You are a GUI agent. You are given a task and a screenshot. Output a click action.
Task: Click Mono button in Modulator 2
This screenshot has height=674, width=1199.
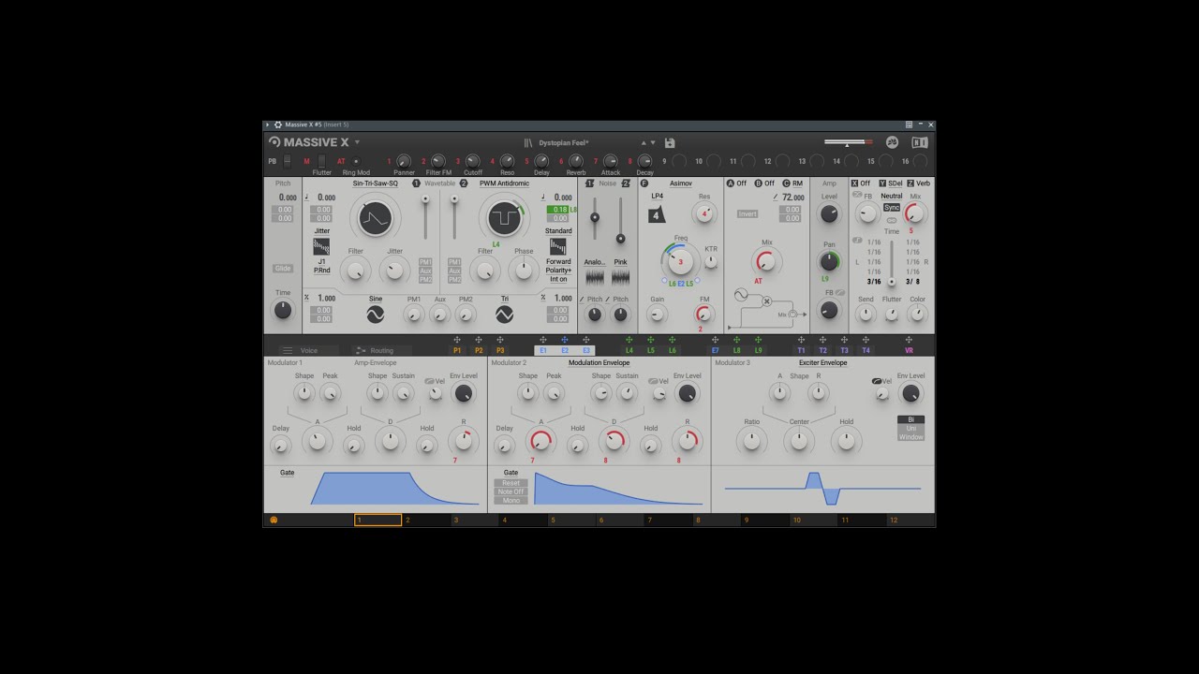click(511, 500)
